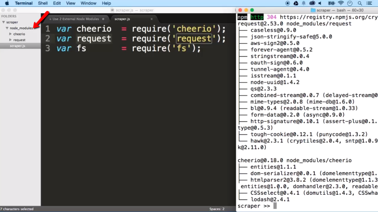Click the variable name fs

coord(81,48)
